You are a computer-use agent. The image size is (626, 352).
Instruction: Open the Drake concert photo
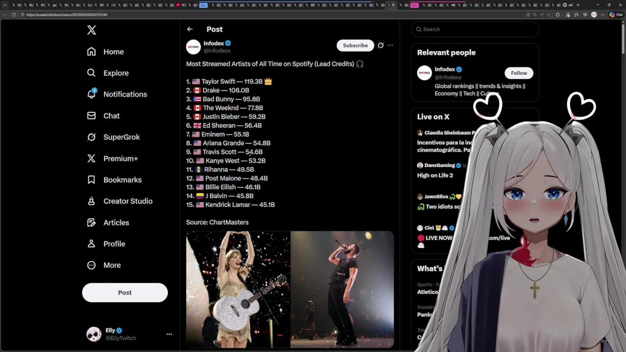(x=342, y=289)
